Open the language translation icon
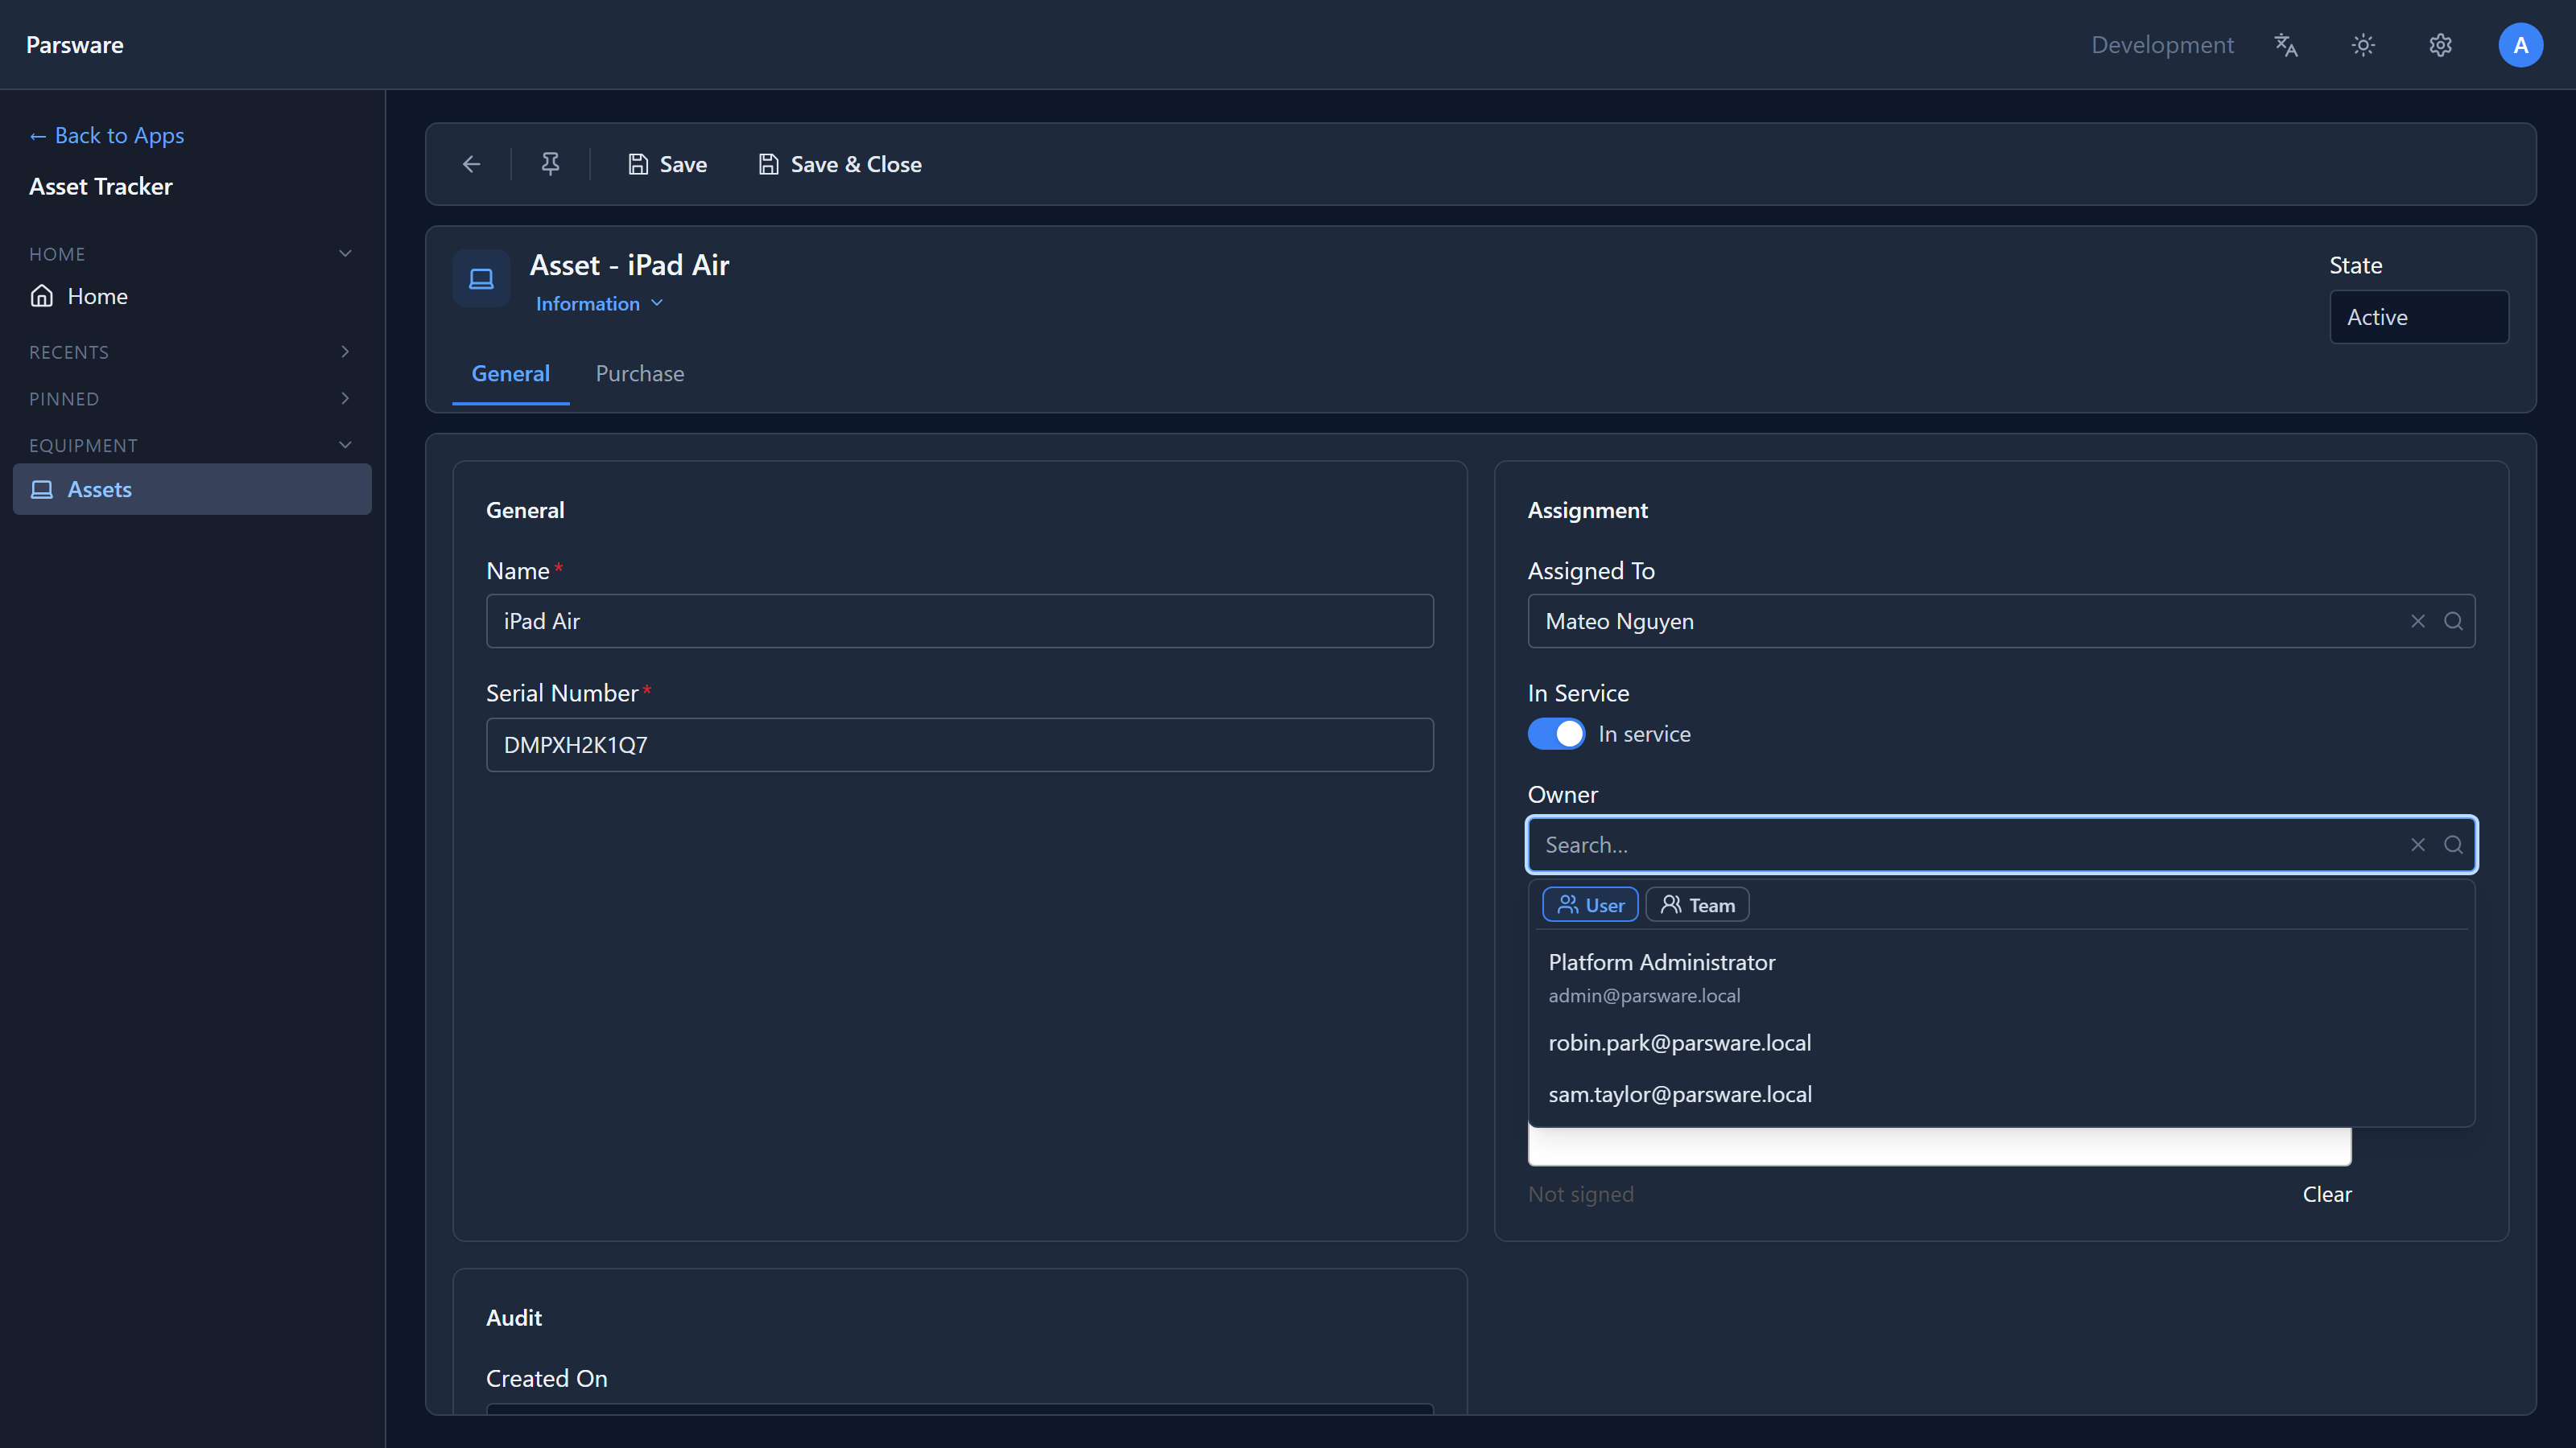Screen dimensions: 2576x1448 [x=2286, y=45]
